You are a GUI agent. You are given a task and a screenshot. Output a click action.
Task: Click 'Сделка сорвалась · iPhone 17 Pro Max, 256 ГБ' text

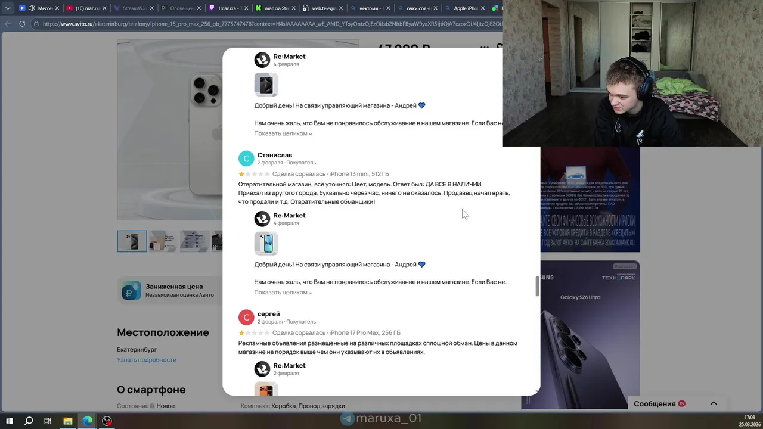tap(336, 333)
